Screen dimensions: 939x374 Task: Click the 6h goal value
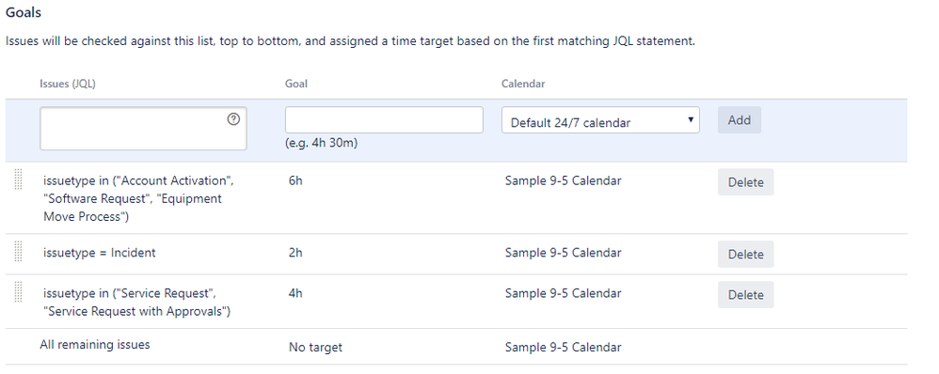click(295, 180)
